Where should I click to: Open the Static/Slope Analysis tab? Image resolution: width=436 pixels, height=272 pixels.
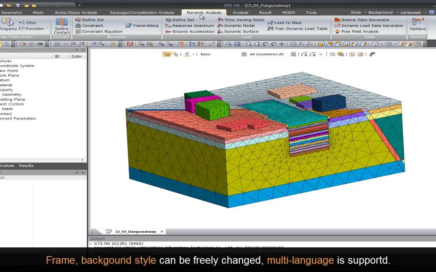[x=76, y=12]
